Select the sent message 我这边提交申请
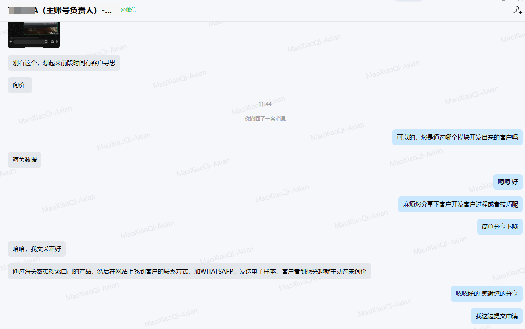The image size is (525, 329). (x=497, y=316)
